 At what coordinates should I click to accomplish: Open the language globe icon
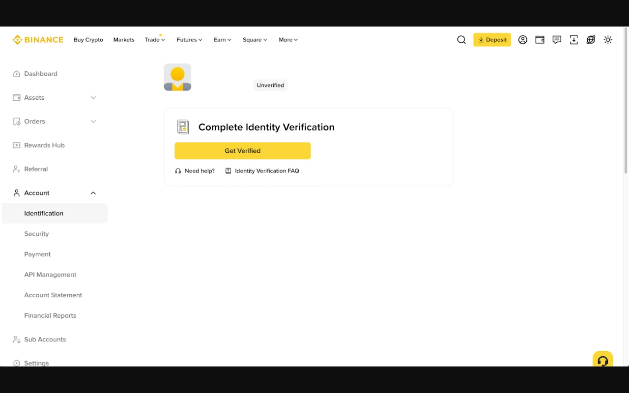(591, 40)
